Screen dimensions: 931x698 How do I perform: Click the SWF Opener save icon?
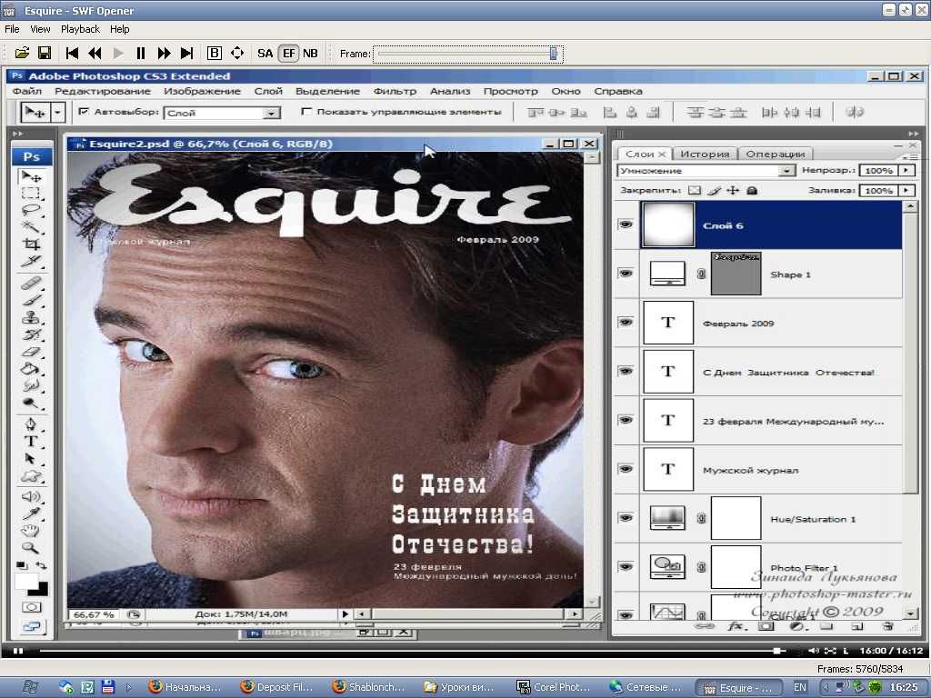pyautogui.click(x=45, y=53)
